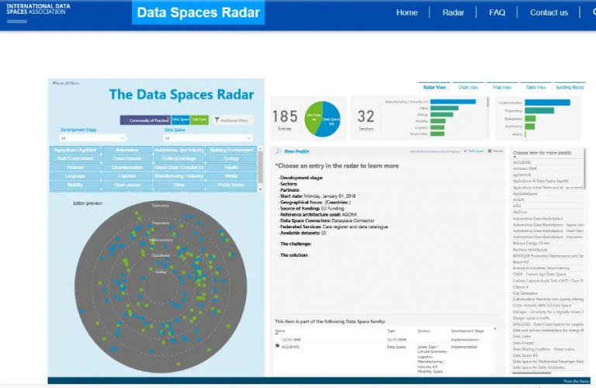Image resolution: width=596 pixels, height=388 pixels.
Task: Toggle the Automotive sector filter
Action: coord(127,150)
